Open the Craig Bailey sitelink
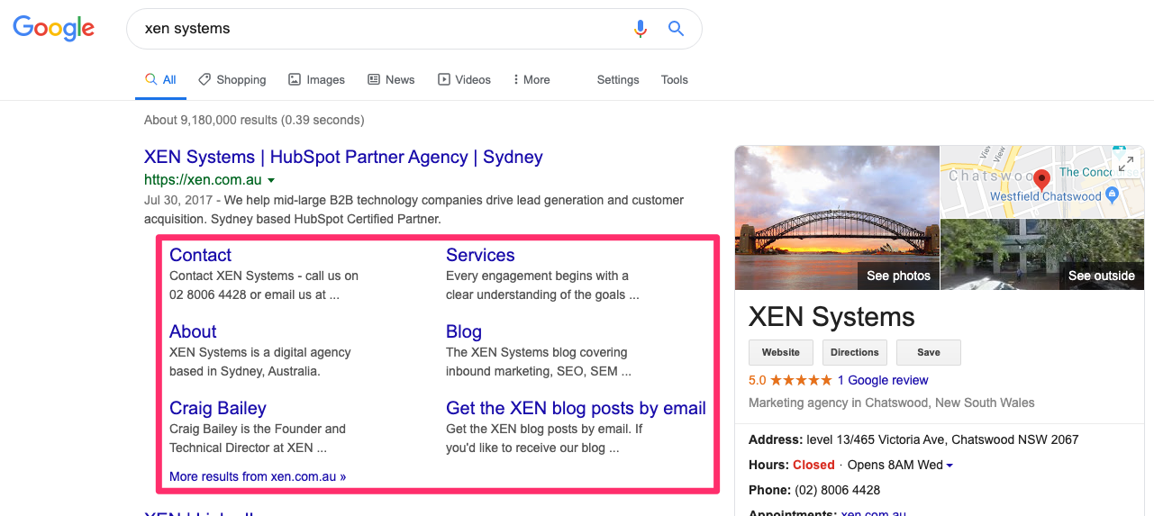The image size is (1154, 516). pyautogui.click(x=218, y=408)
